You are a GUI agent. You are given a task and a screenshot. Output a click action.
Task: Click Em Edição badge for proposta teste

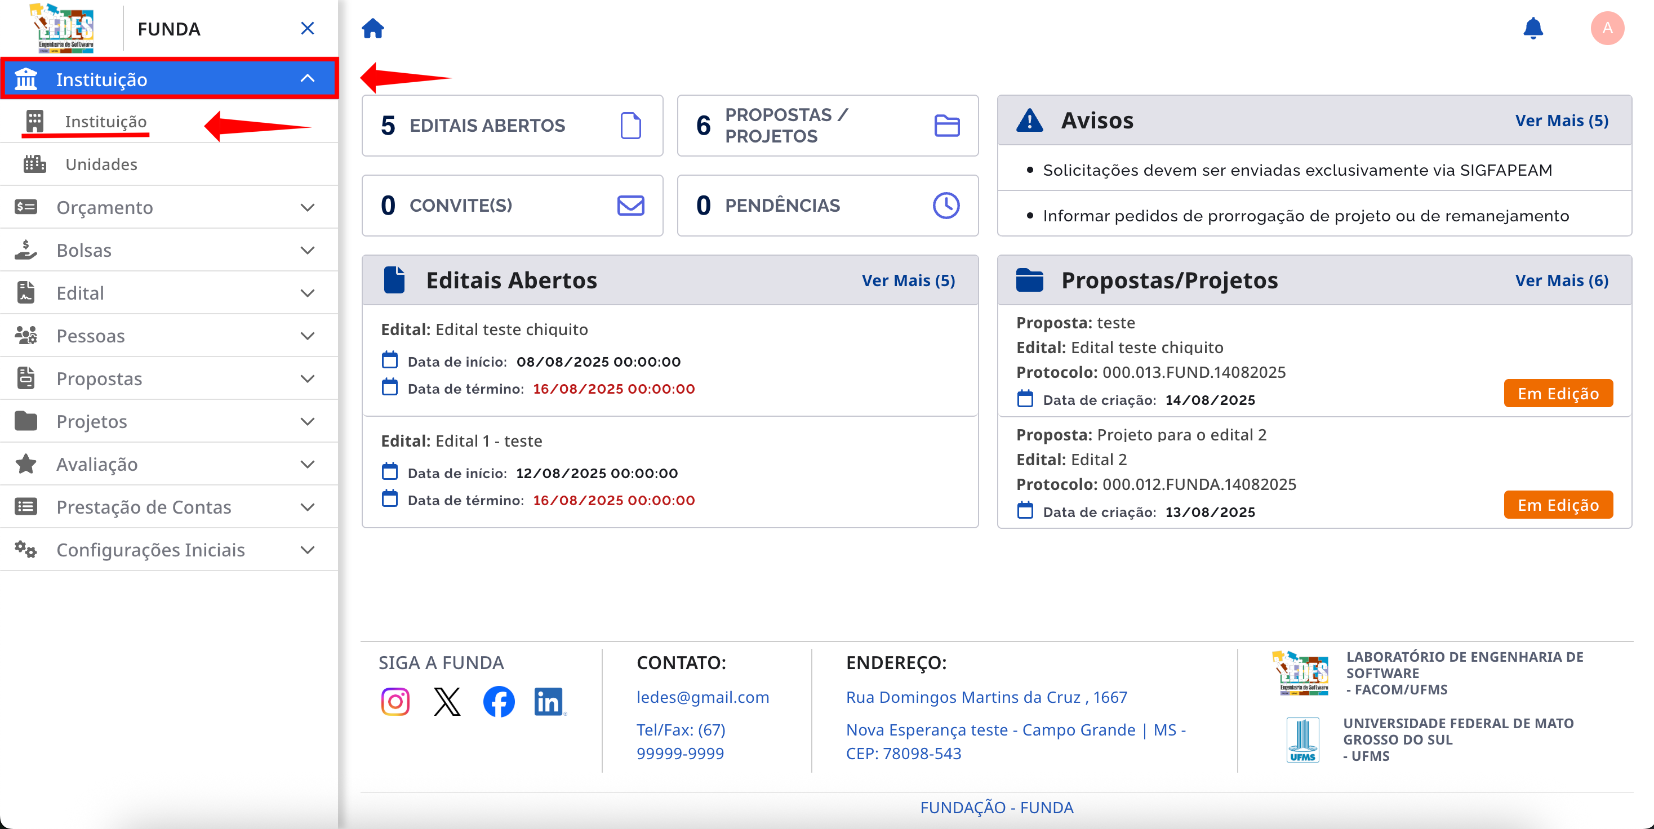(1558, 393)
